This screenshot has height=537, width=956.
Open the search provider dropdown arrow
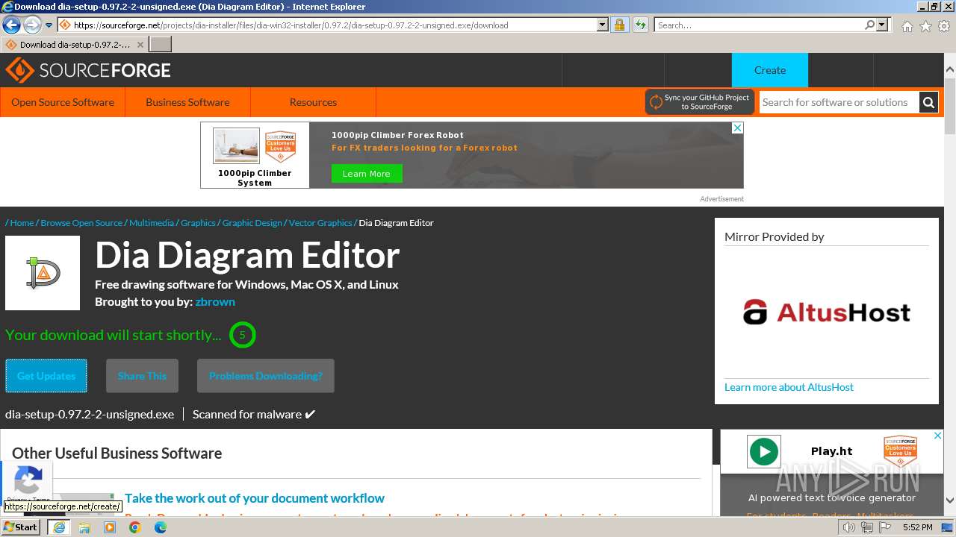pyautogui.click(x=882, y=25)
